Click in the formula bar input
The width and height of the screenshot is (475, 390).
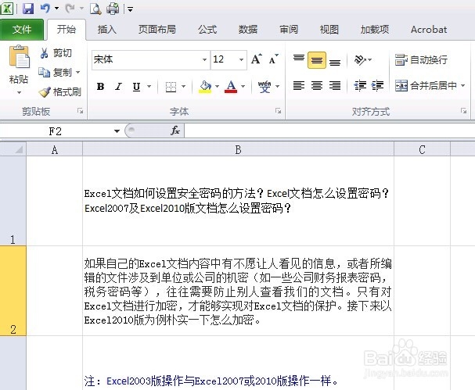tap(329, 131)
